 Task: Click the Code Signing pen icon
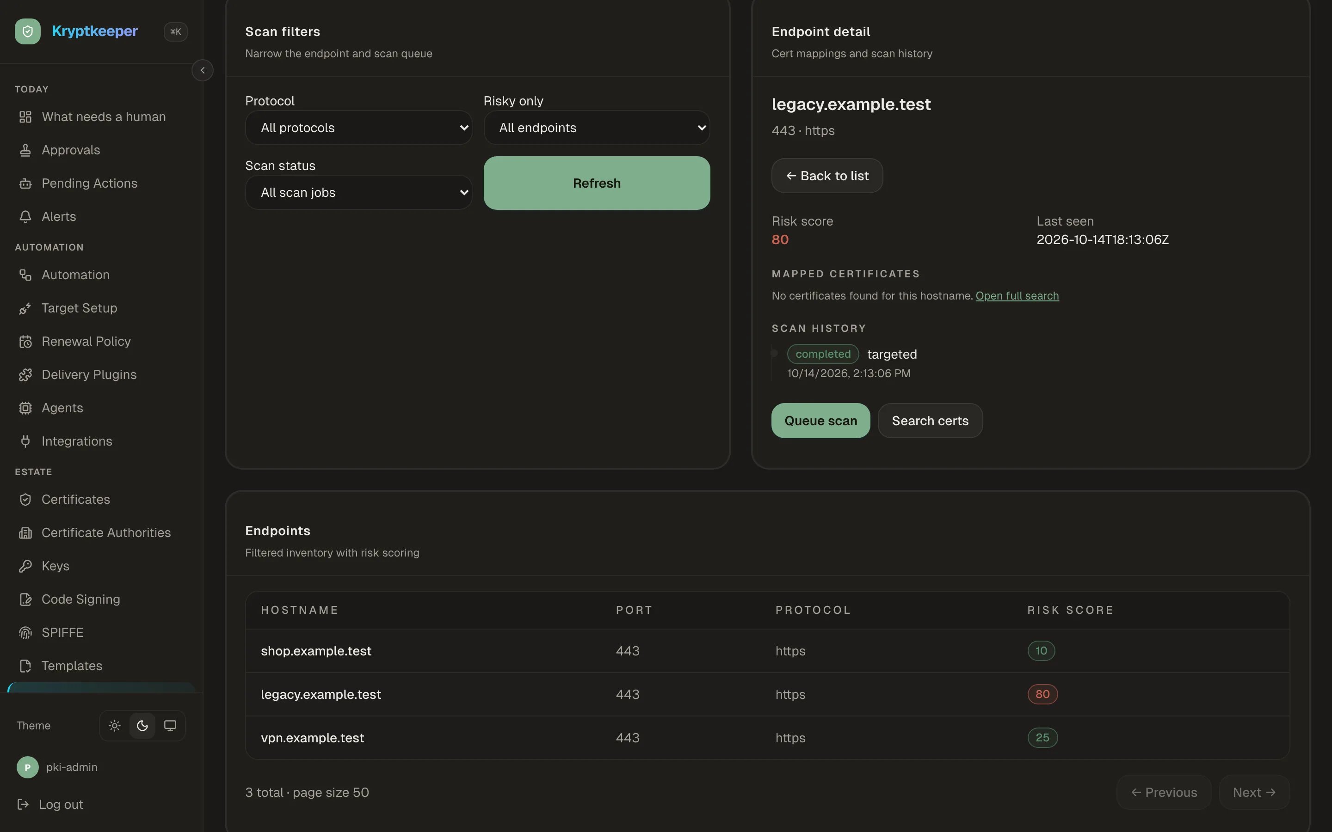(25, 599)
